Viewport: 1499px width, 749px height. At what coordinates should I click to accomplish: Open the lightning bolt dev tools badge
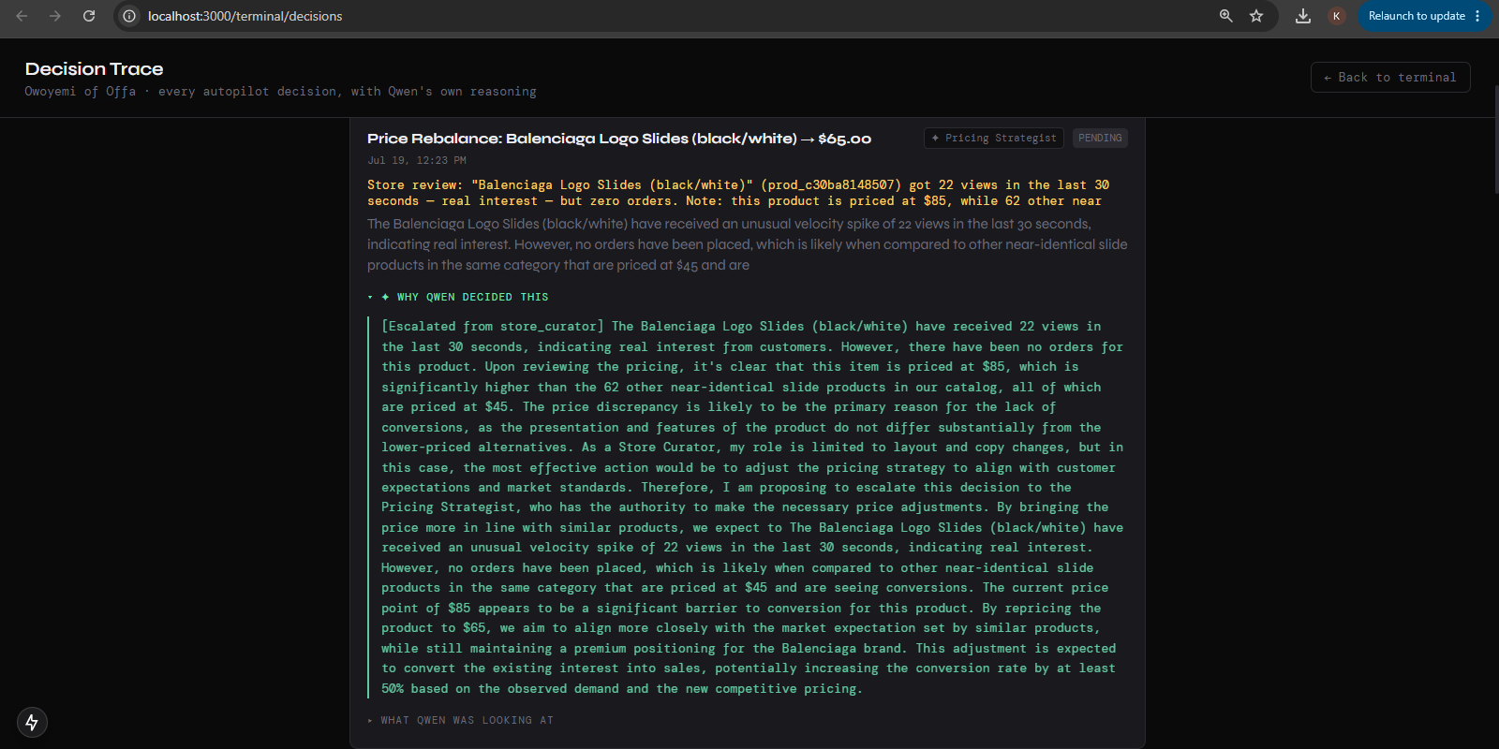point(32,722)
